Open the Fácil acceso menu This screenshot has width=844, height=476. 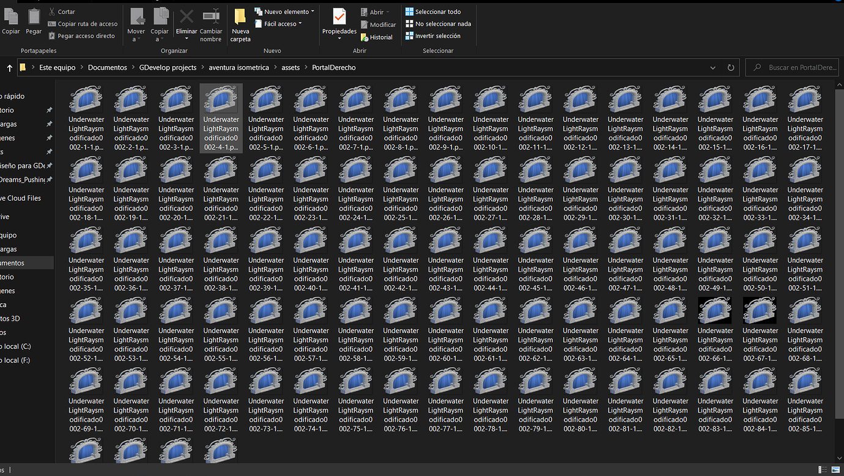point(281,23)
